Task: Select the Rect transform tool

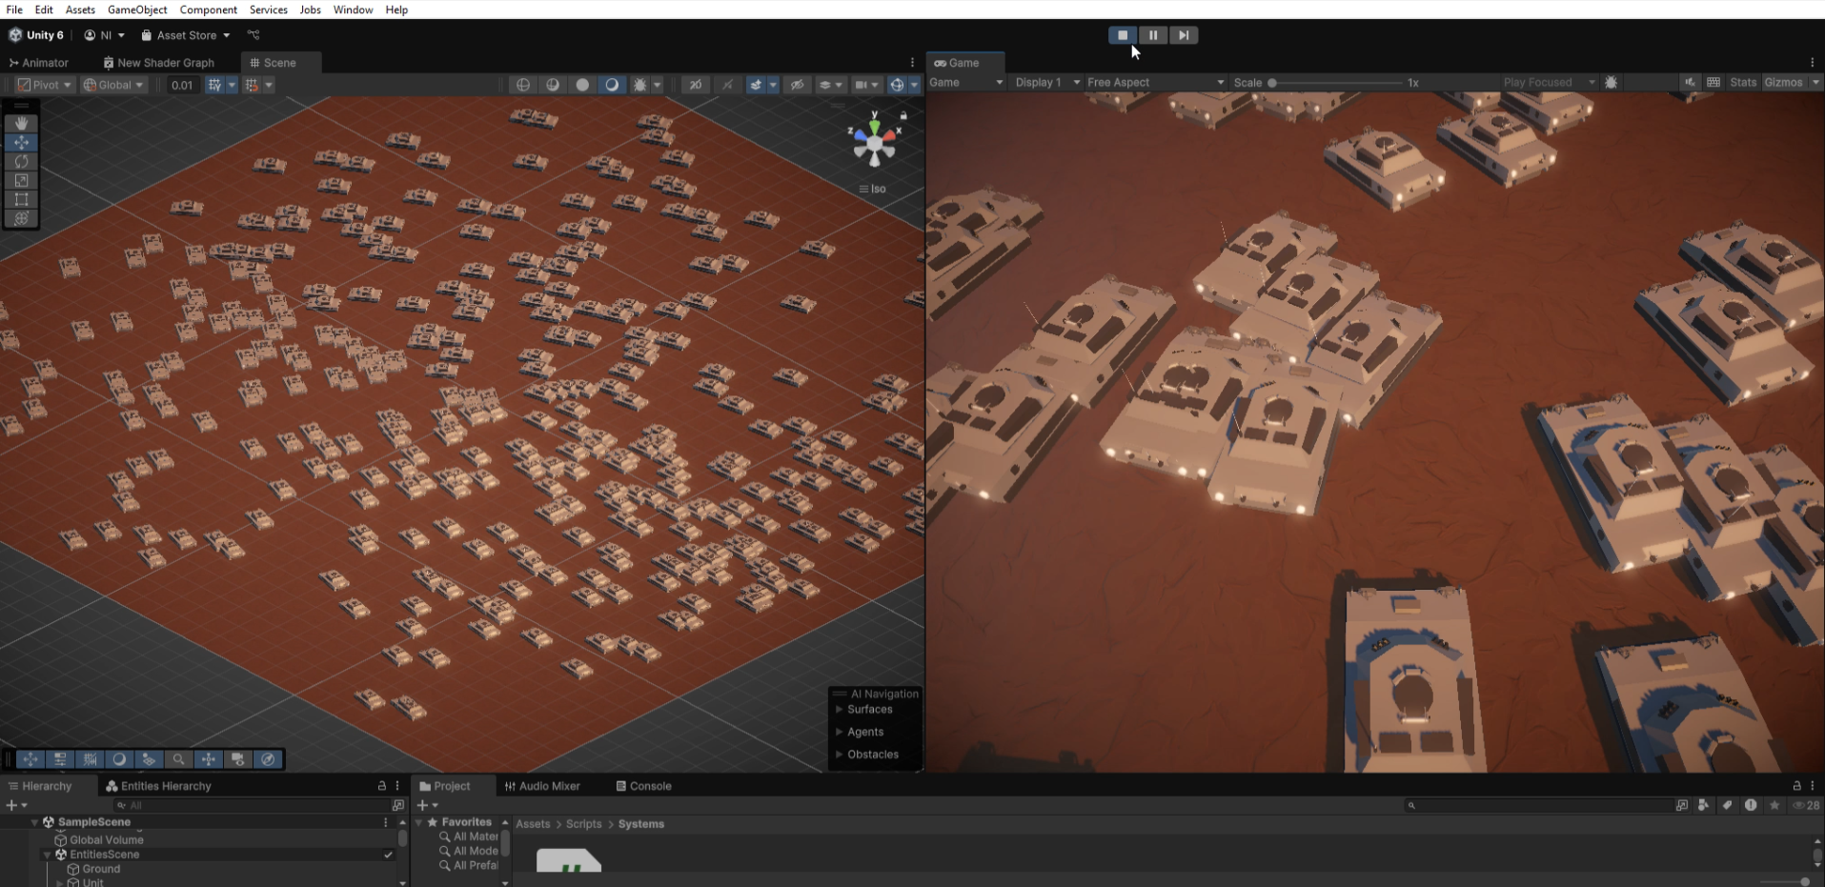Action: (x=21, y=200)
